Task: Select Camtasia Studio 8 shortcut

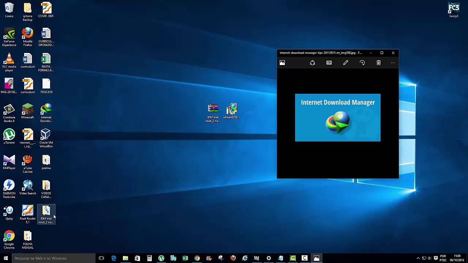Action: [9, 113]
